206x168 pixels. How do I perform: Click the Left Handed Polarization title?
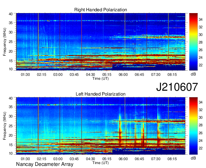point(101,94)
